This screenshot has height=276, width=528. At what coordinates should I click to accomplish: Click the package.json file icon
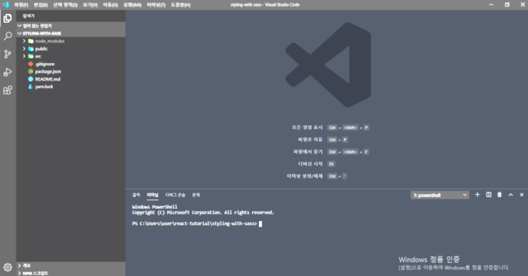tap(31, 72)
